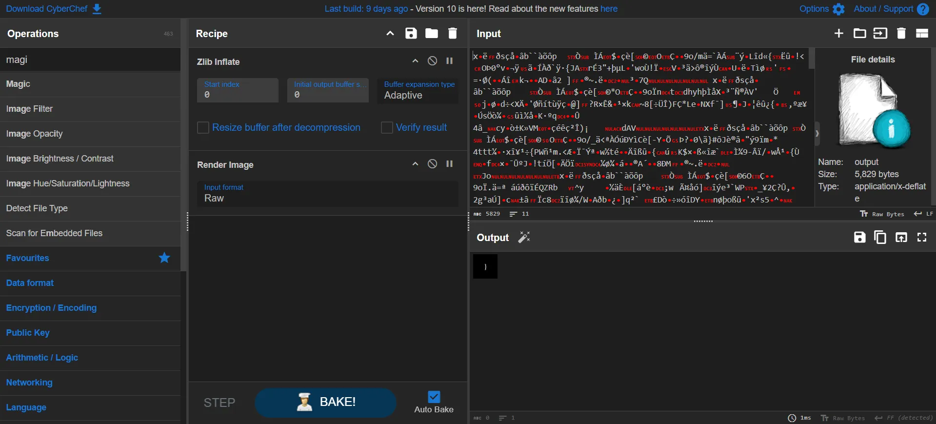Click the Start index input field
Screen dimensions: 936x424
click(238, 91)
